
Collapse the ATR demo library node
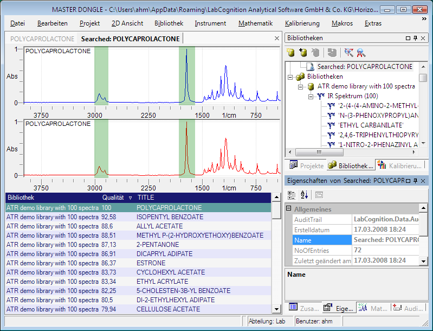point(299,87)
